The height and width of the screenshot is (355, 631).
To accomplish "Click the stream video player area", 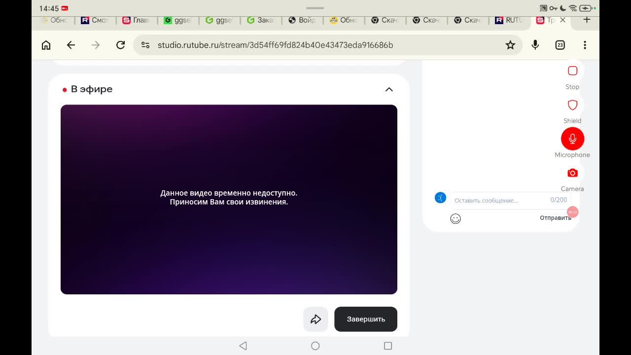I will pyautogui.click(x=229, y=199).
